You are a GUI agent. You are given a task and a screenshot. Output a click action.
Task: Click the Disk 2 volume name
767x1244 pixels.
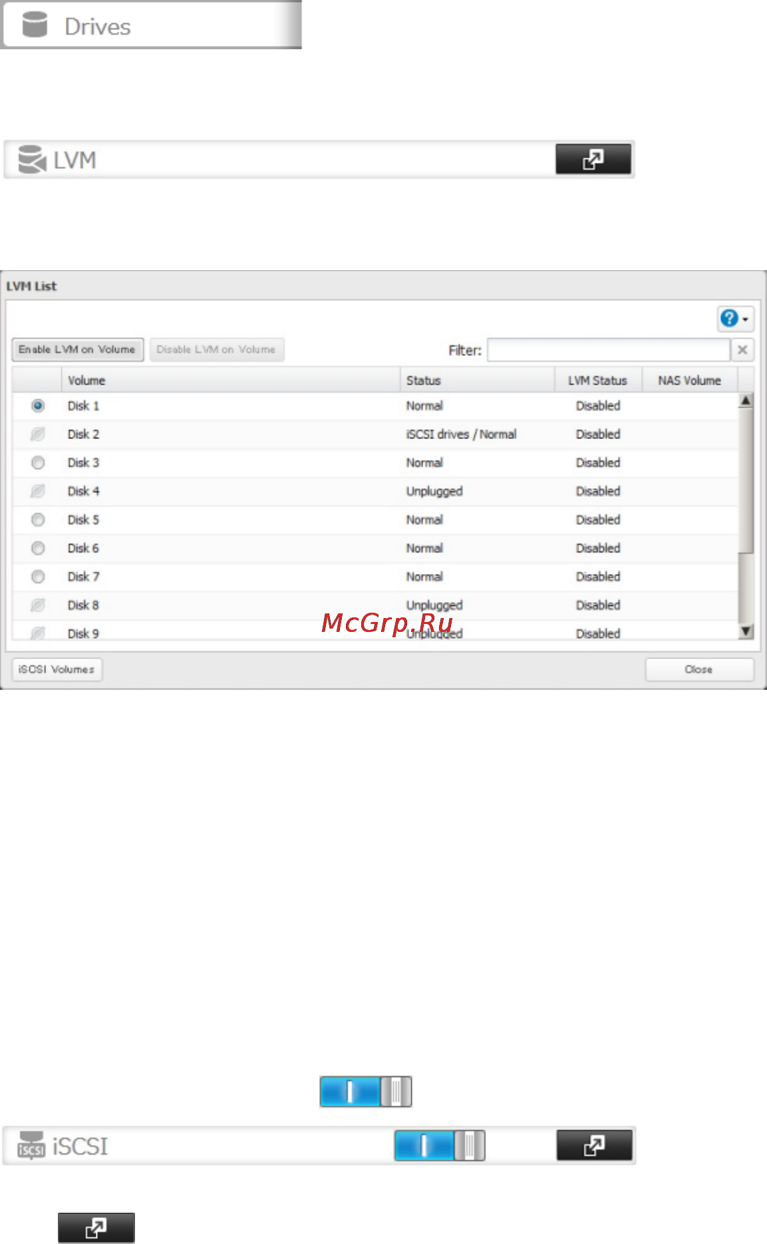coord(83,434)
